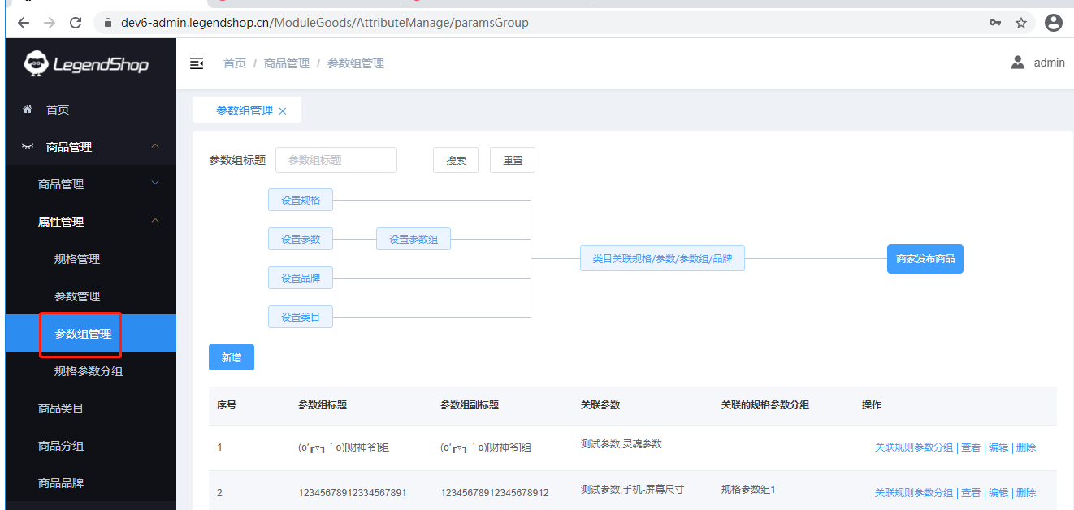1074x510 pixels.
Task: Collapse sidebar with hamburger toggle icon
Action: pyautogui.click(x=197, y=63)
